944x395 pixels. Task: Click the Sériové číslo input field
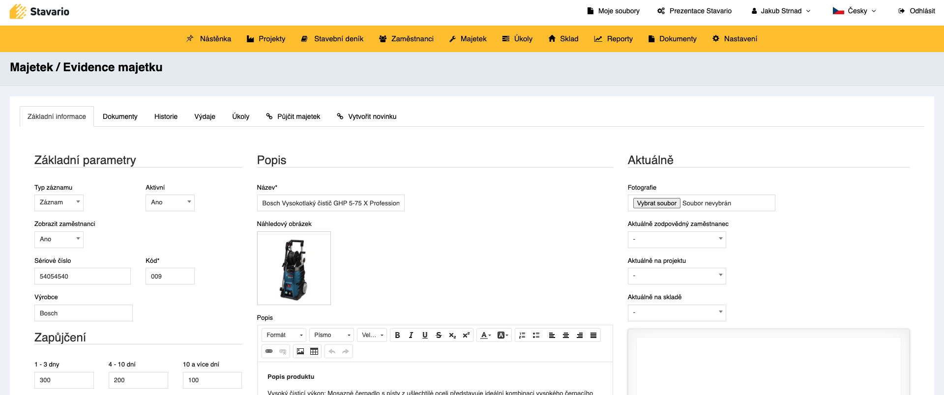click(83, 276)
